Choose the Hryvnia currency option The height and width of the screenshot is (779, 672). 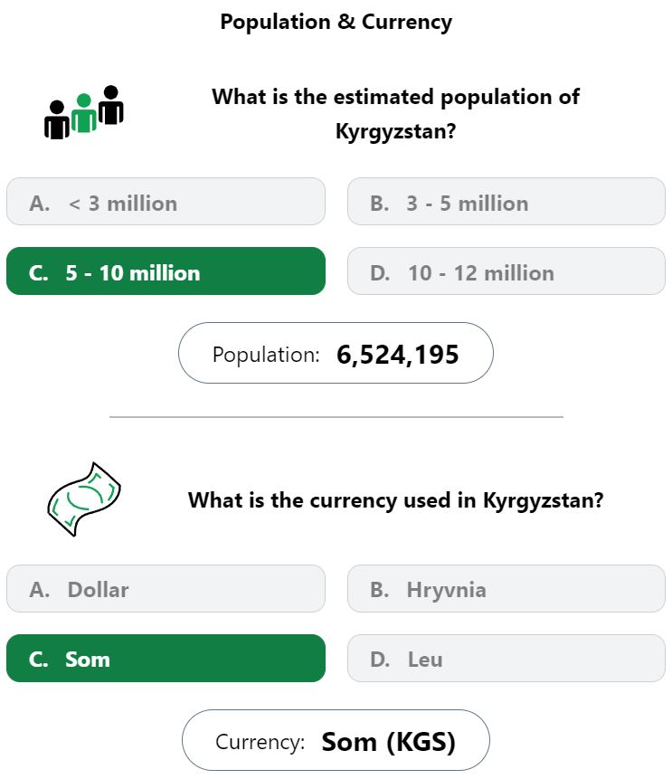click(506, 588)
